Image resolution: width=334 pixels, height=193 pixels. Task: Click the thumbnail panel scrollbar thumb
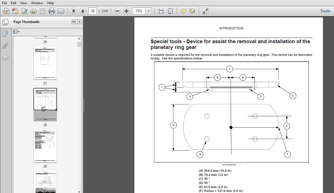(x=79, y=44)
